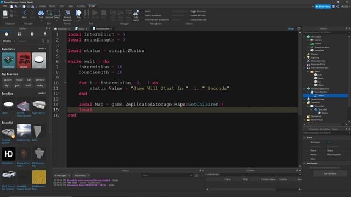Select the Never debug errors radio option
The height and width of the screenshot is (197, 351).
143,11
